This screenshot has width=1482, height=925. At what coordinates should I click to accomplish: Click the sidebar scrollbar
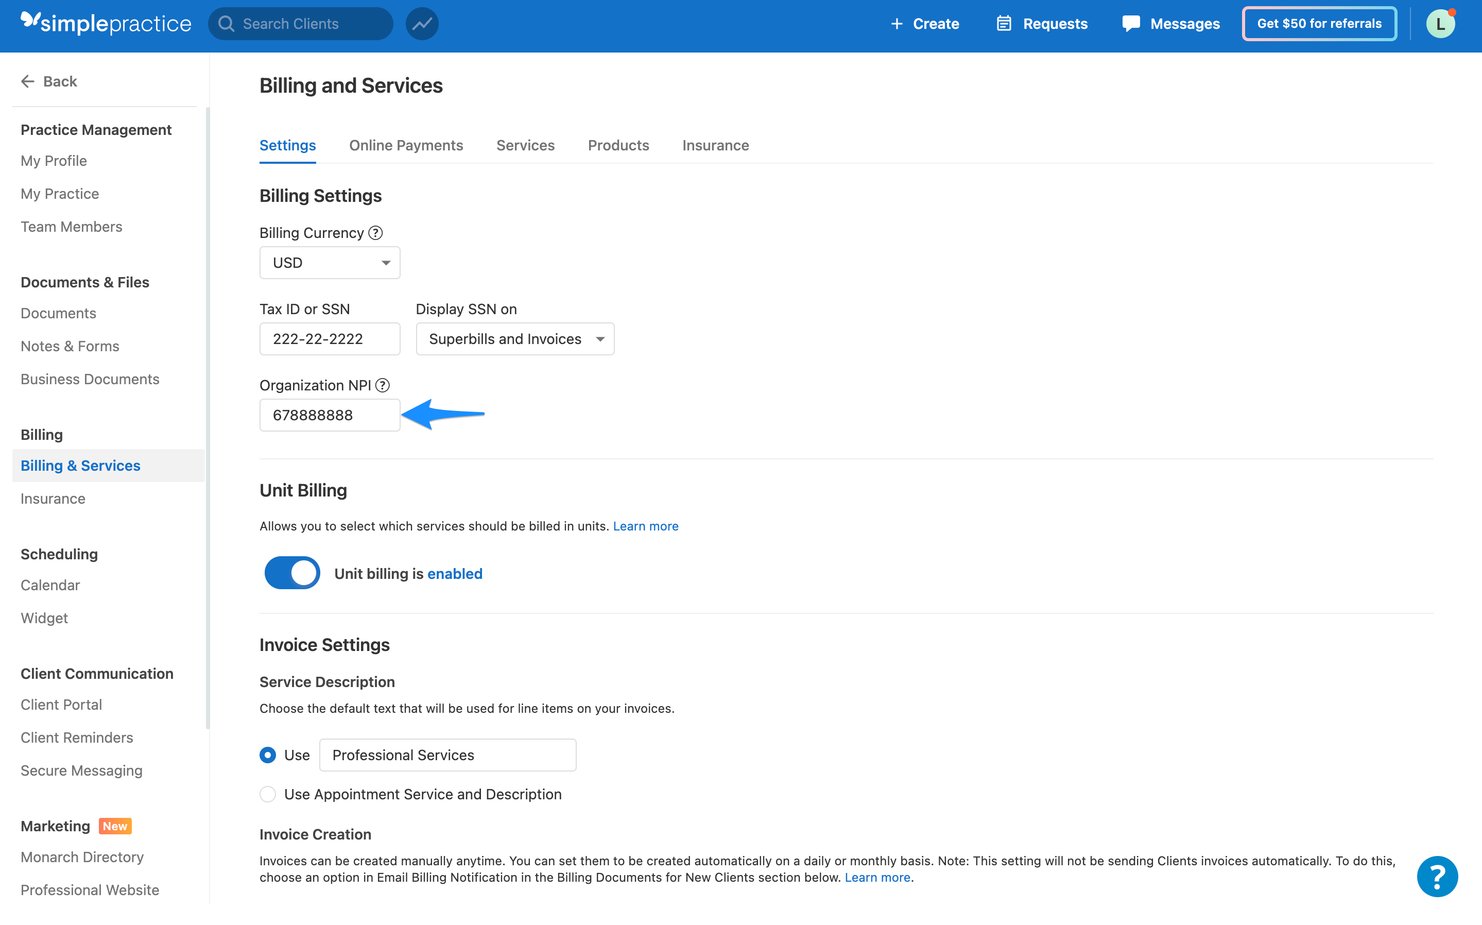coord(208,418)
